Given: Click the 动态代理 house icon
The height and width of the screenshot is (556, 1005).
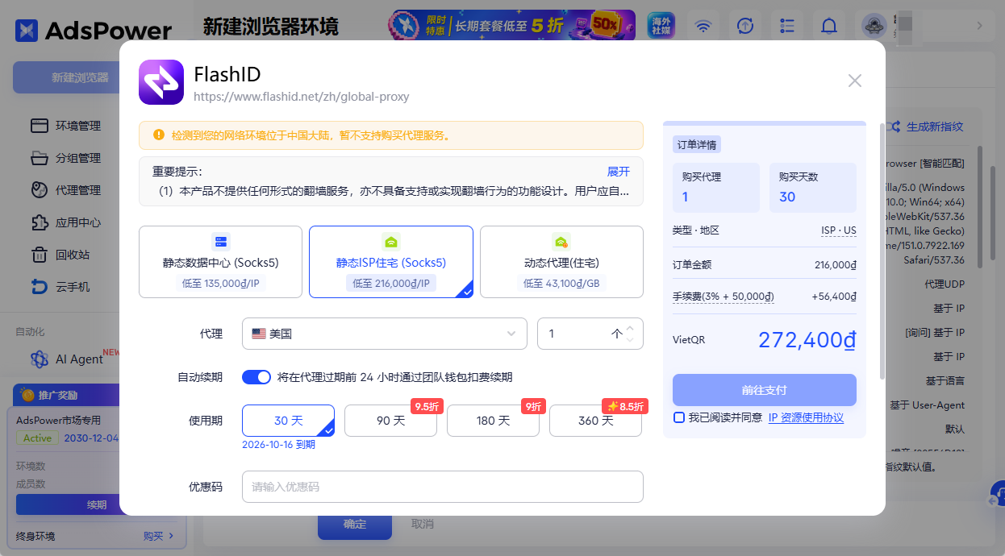Looking at the screenshot, I should click(x=561, y=242).
